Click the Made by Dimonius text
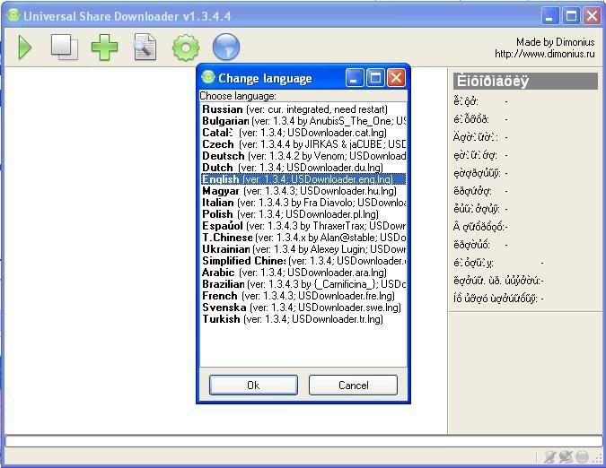The image size is (606, 468). coord(556,42)
